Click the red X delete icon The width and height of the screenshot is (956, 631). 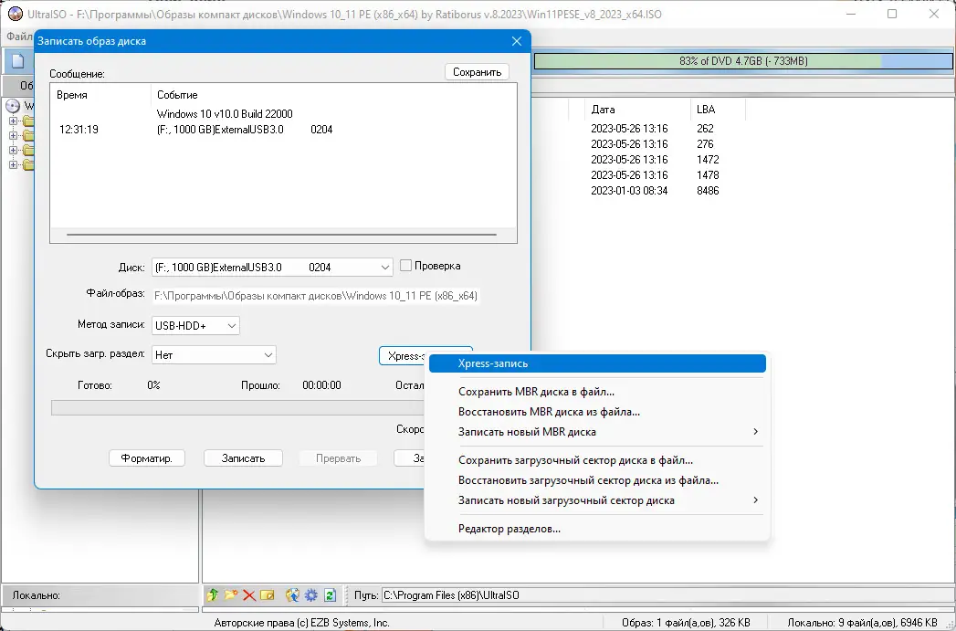click(x=248, y=595)
